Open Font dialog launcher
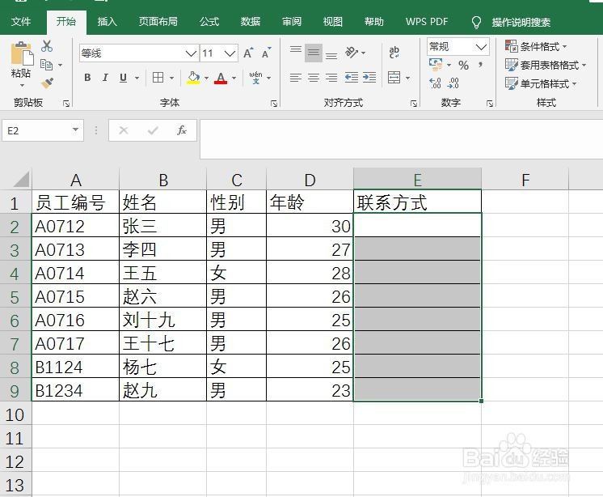The image size is (603, 497). (274, 103)
